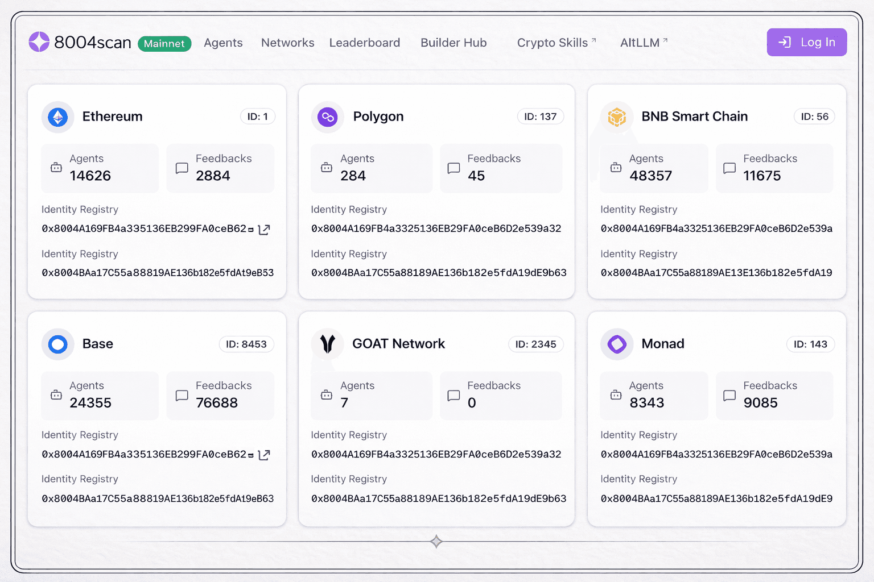This screenshot has width=874, height=582.
Task: Click the Polygon ID: 137 badge
Action: coord(541,117)
